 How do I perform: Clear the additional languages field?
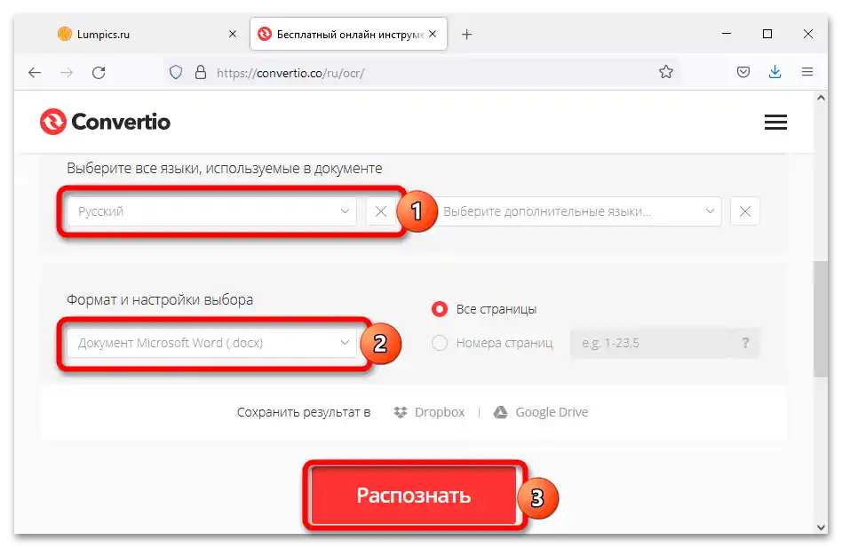(745, 211)
